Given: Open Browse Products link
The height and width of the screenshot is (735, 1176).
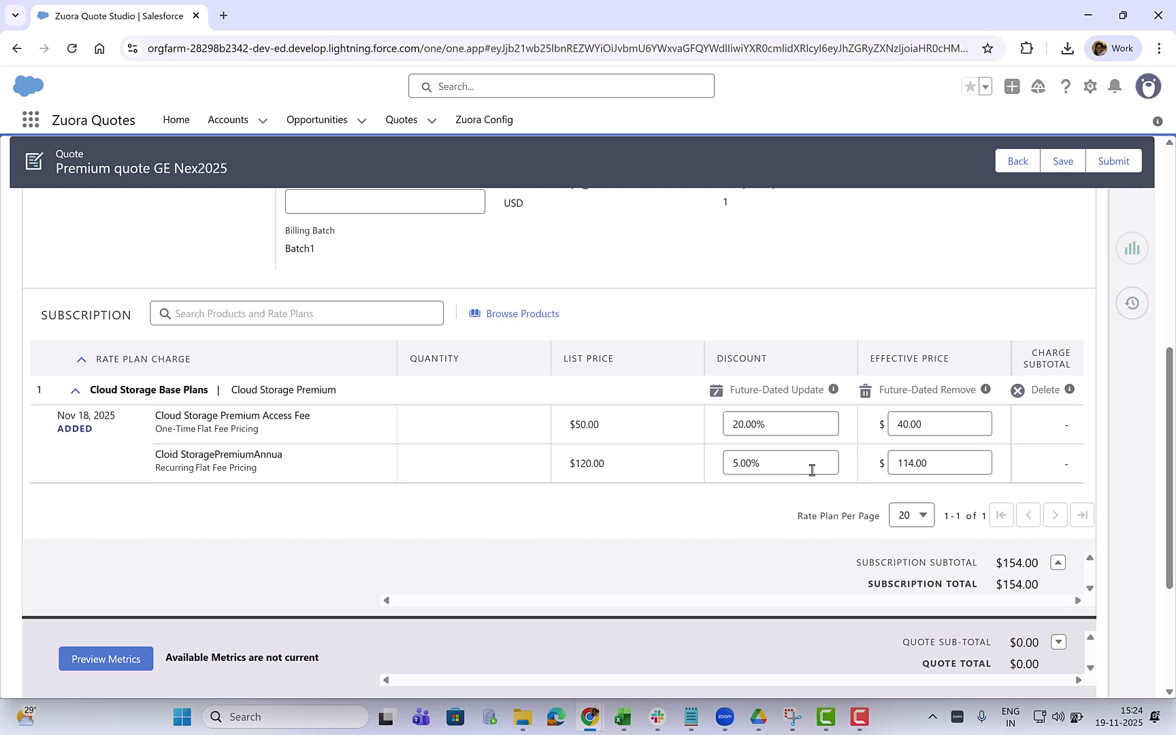Looking at the screenshot, I should click(523, 313).
